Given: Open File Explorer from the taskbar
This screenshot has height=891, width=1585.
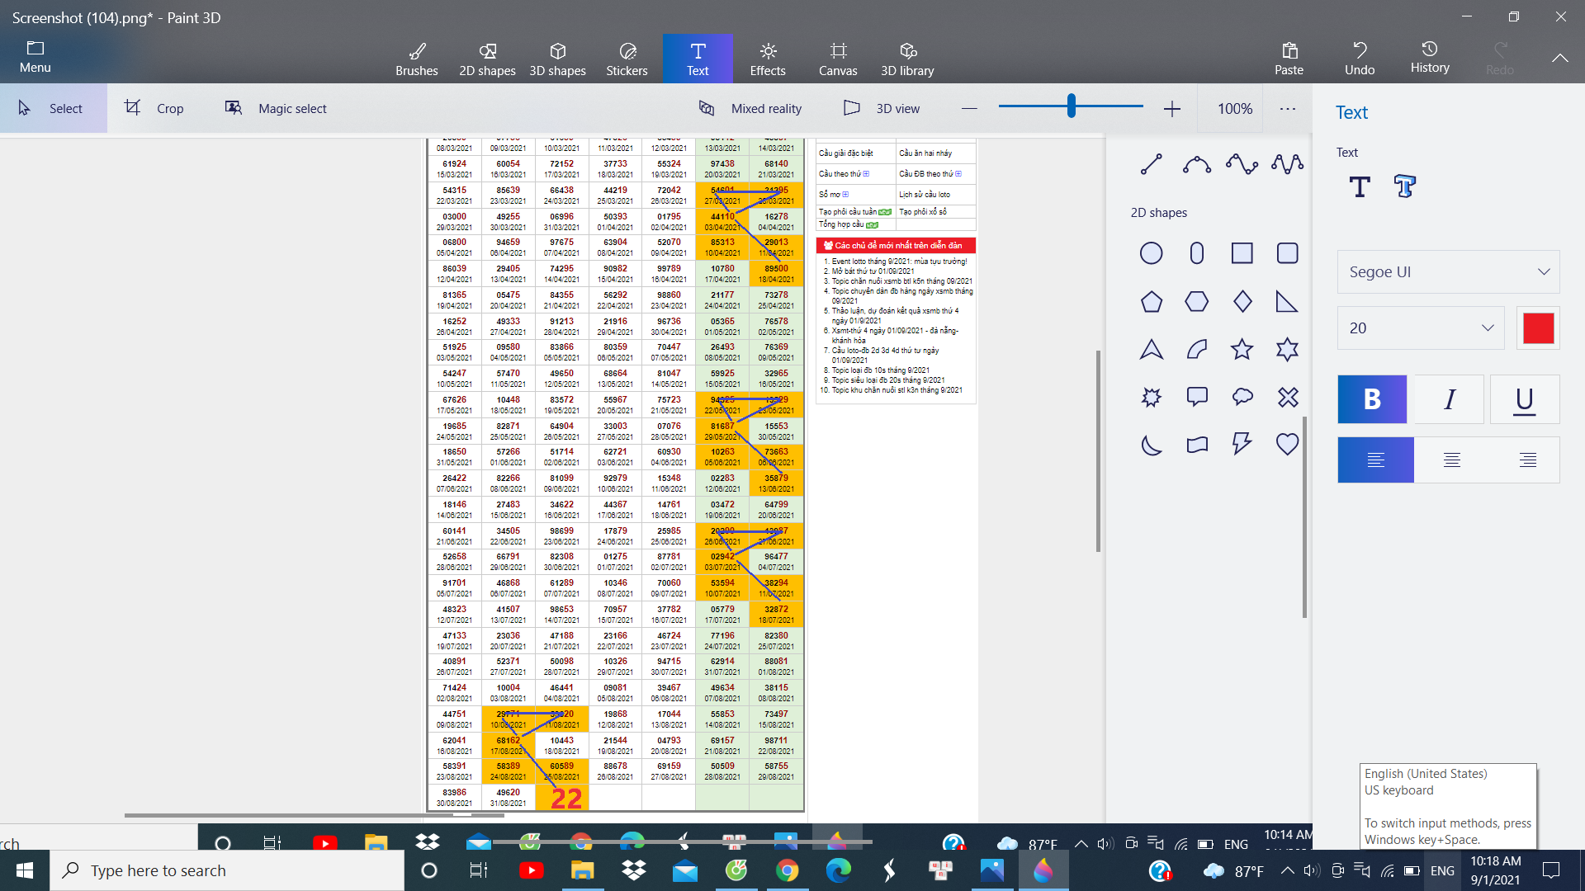Looking at the screenshot, I should pos(582,870).
